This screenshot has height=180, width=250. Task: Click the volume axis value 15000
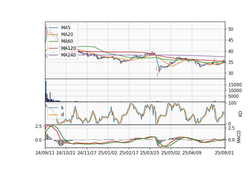coord(235,85)
